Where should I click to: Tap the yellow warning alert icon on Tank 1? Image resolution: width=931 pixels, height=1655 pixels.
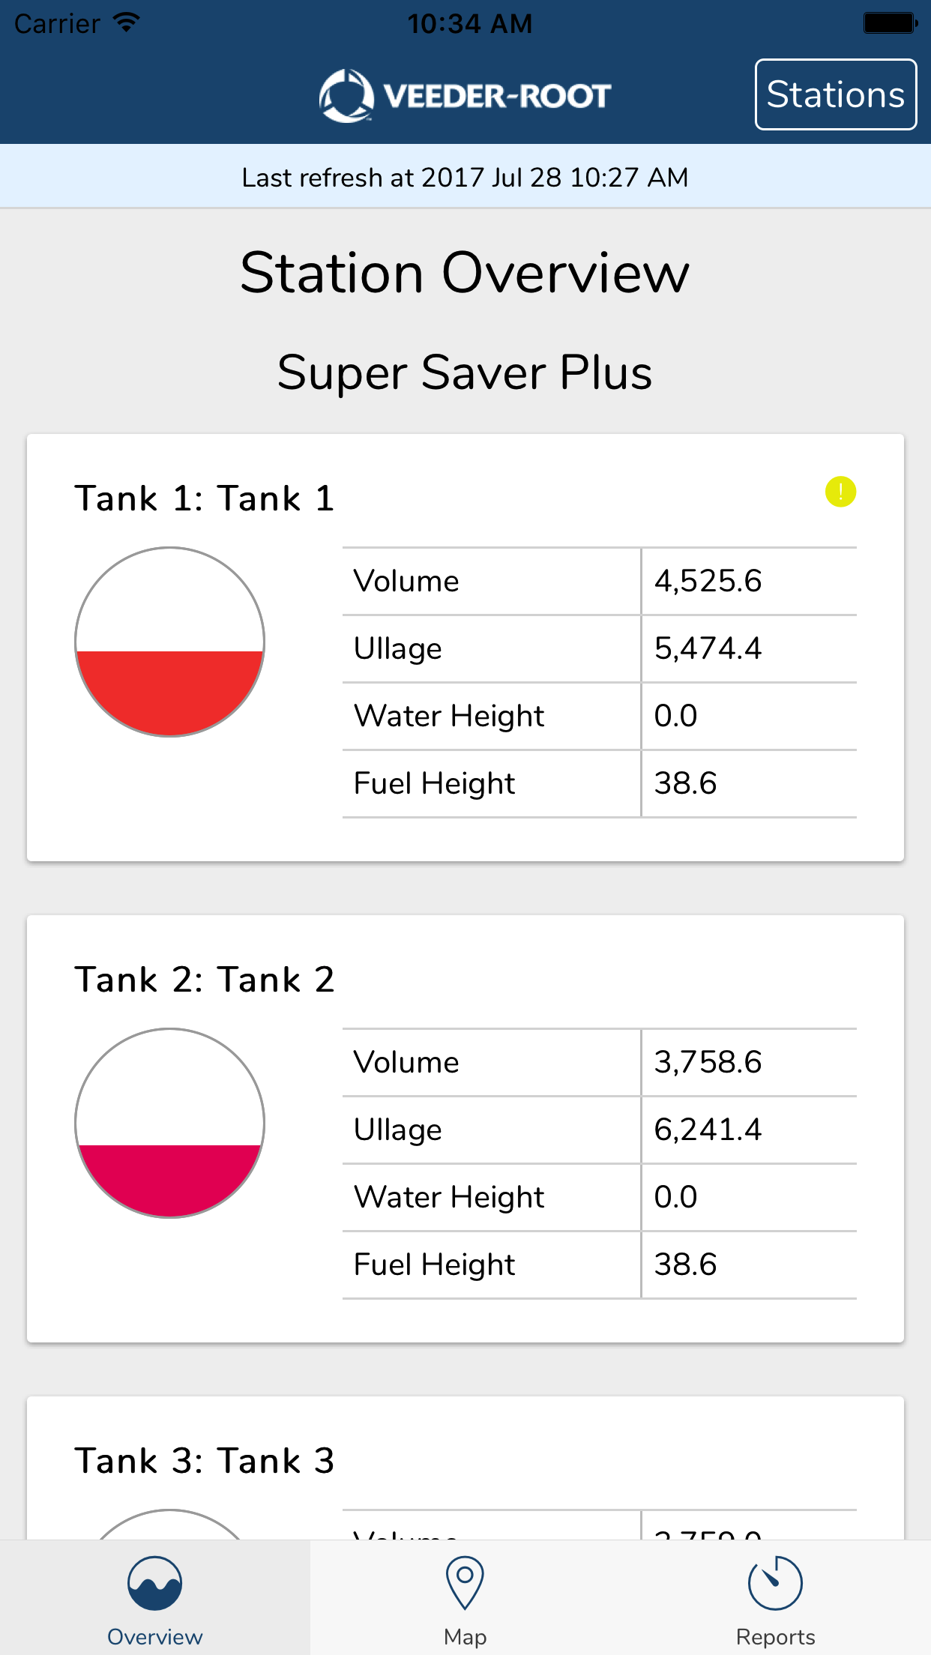pos(840,492)
